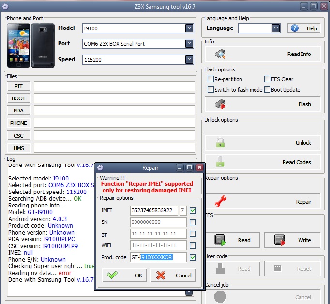Click the PHONE file button
330x304 pixels.
point(18,123)
